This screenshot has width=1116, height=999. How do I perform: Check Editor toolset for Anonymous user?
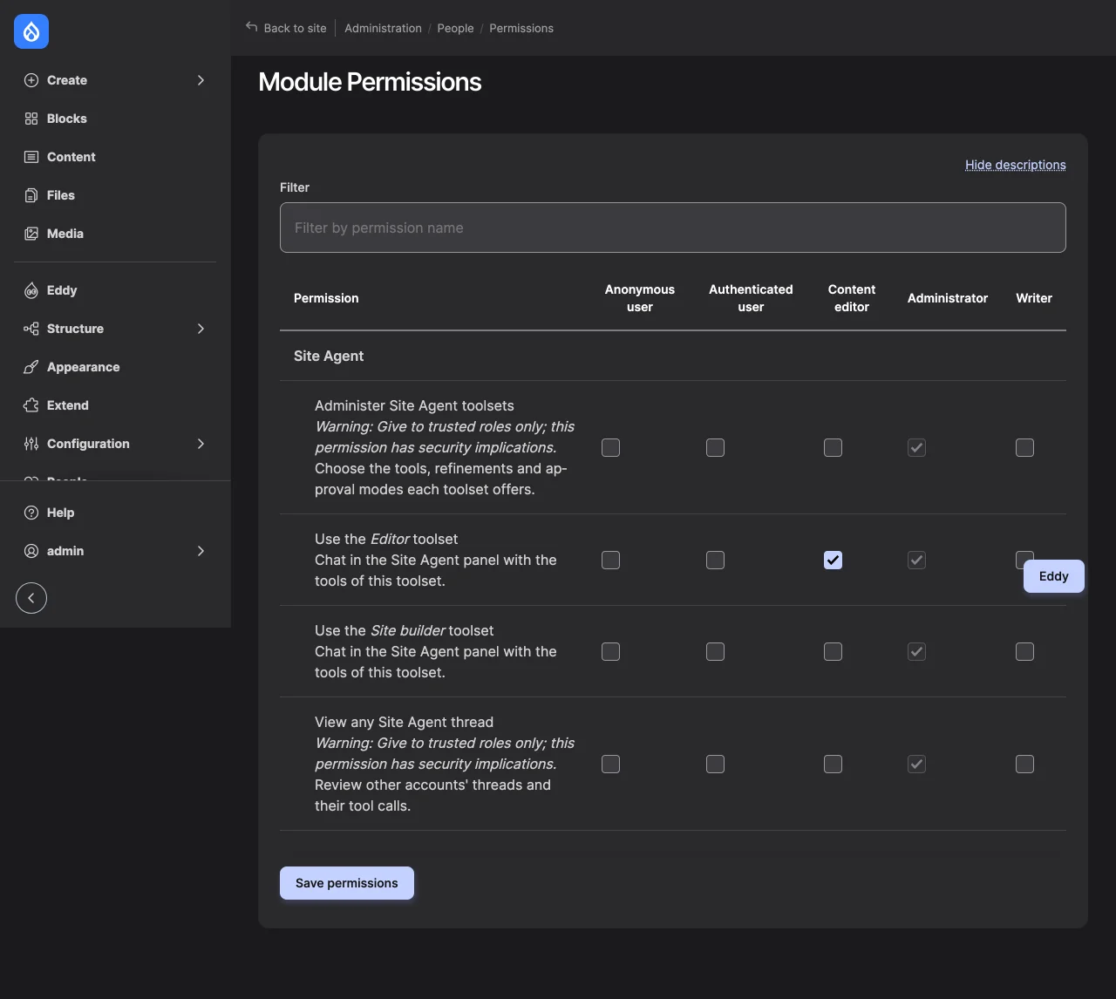pyautogui.click(x=611, y=560)
